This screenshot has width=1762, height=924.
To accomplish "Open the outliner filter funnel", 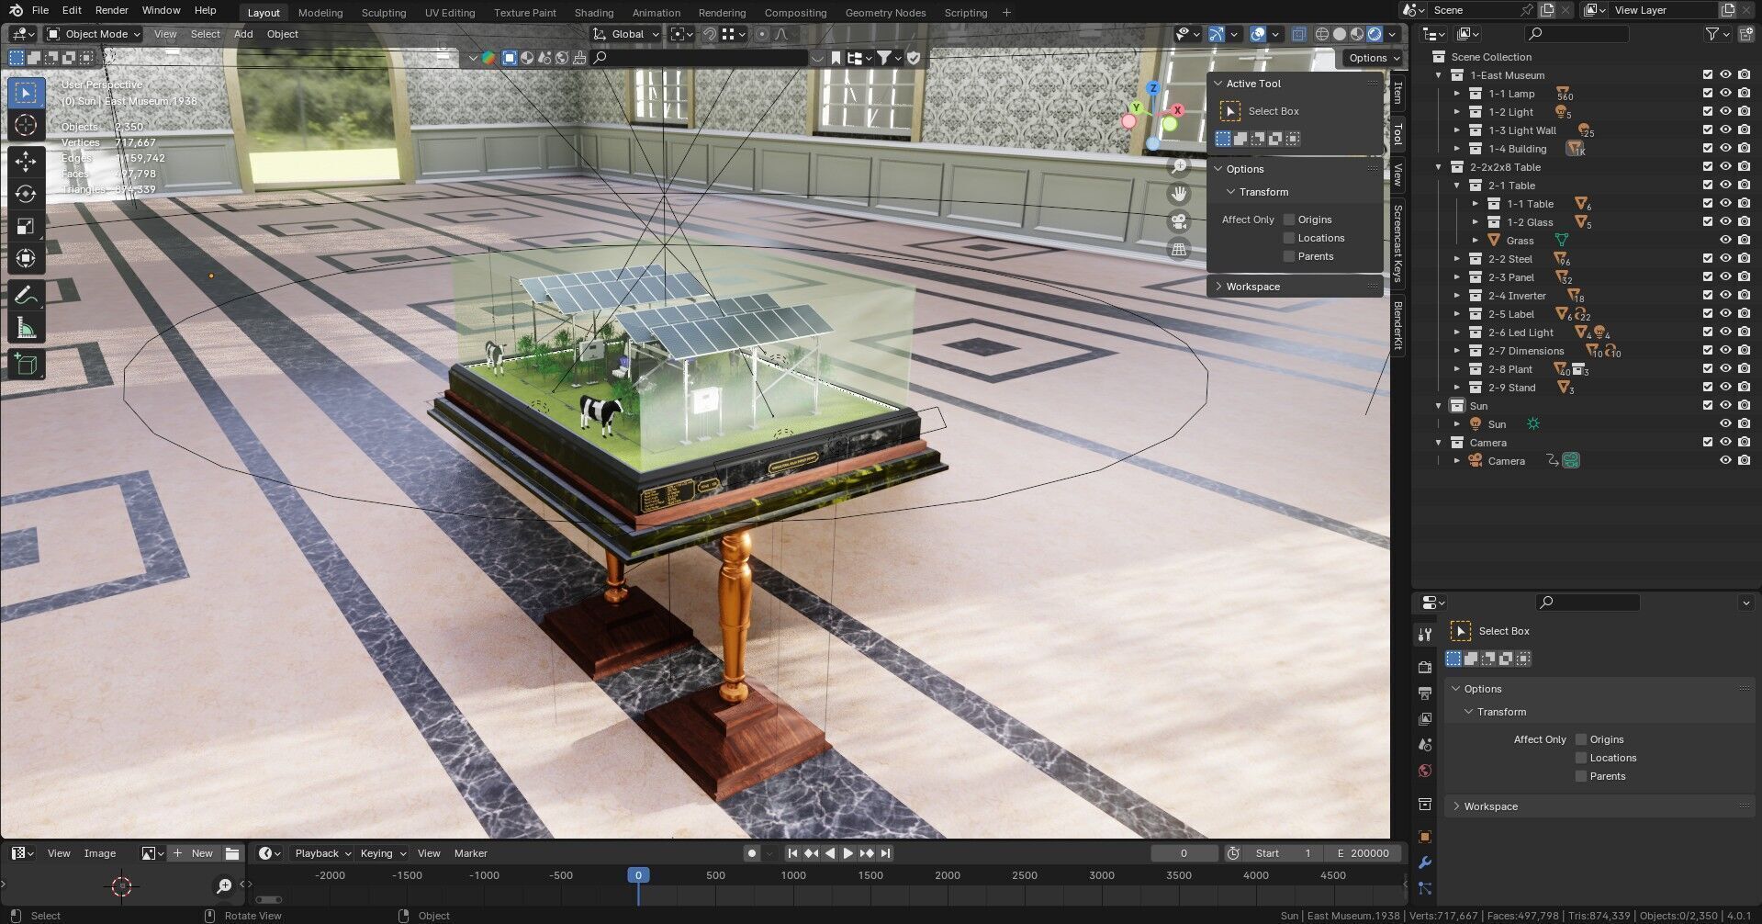I will point(1712,34).
